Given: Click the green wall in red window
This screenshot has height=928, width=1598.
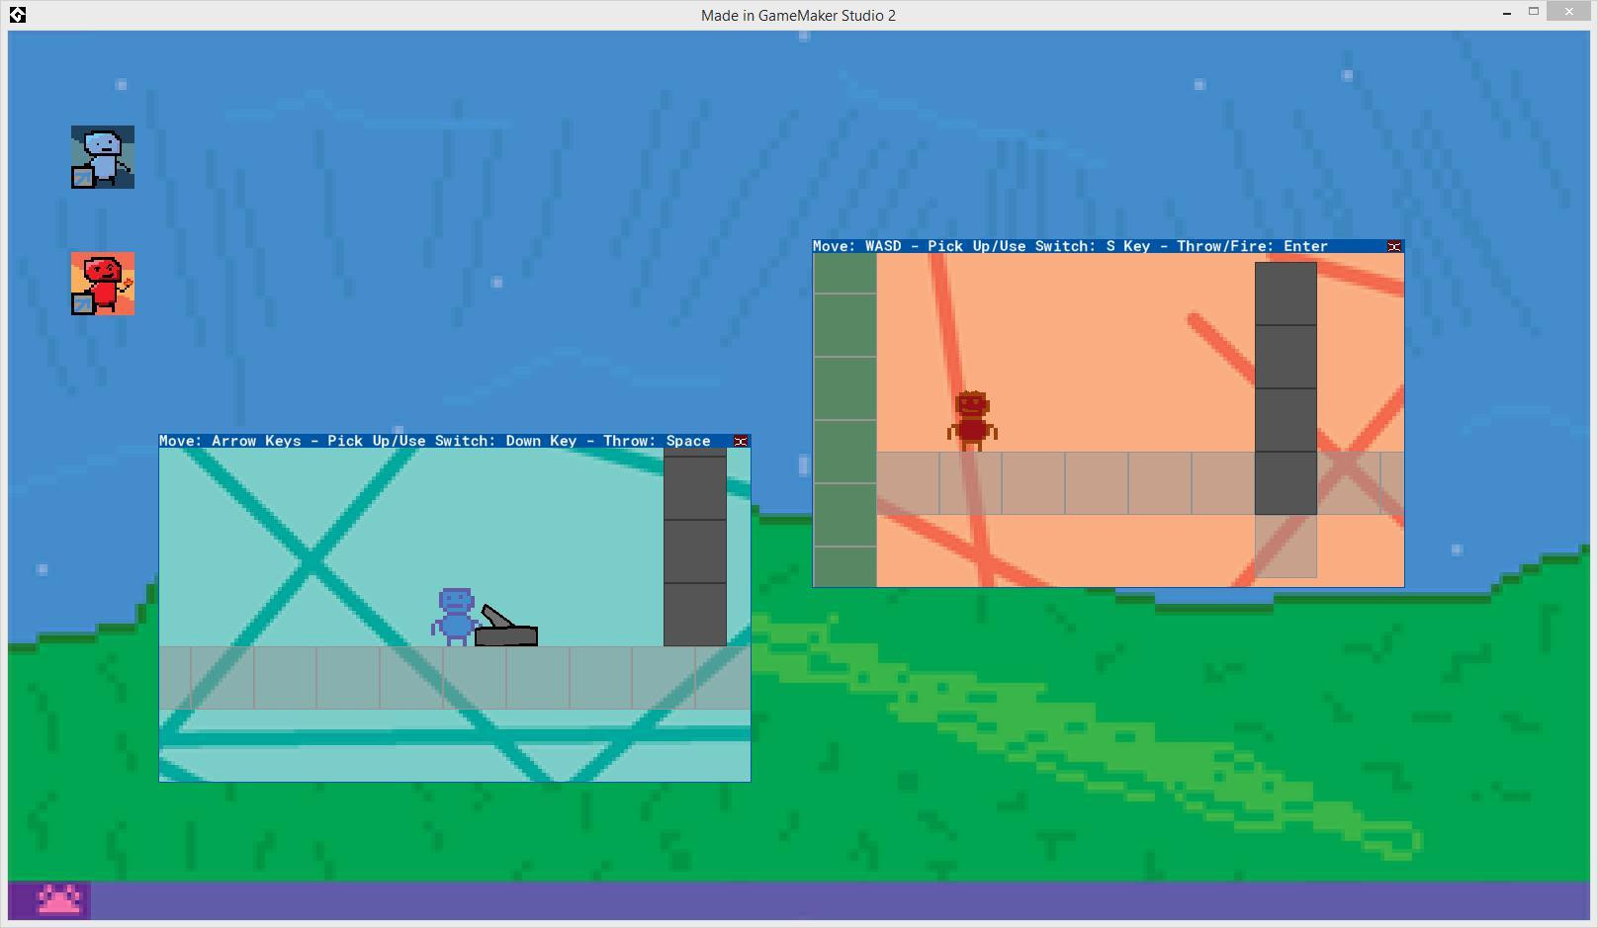Looking at the screenshot, I should click(844, 420).
